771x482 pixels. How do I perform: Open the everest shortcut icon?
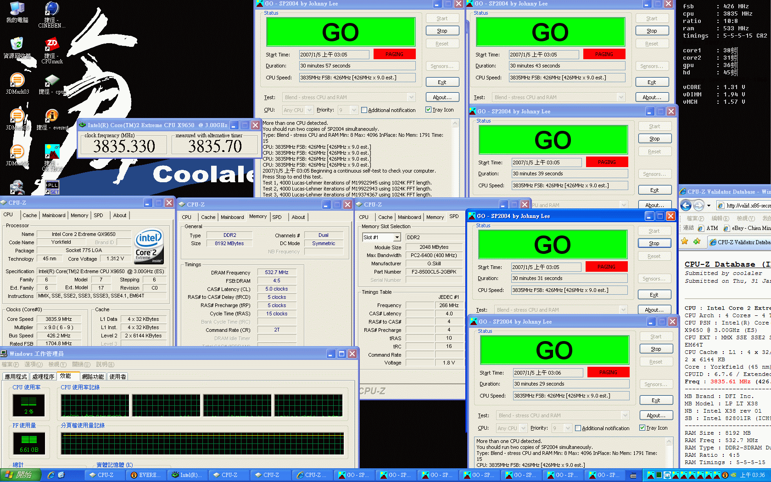pyautogui.click(x=52, y=120)
